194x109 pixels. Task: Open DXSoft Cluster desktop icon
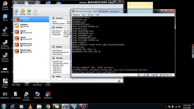coord(5,83)
